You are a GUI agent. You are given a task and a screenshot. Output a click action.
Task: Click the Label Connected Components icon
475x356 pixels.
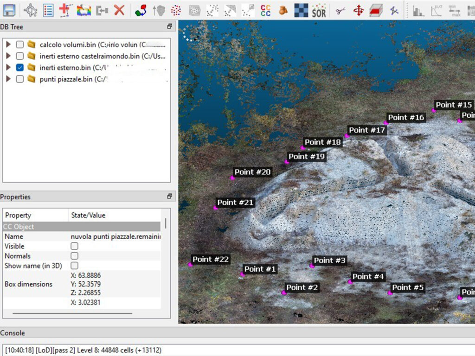click(266, 10)
